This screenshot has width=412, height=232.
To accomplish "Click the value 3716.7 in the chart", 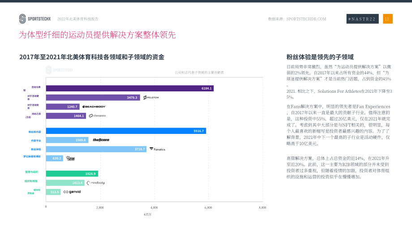I will pos(140,149).
